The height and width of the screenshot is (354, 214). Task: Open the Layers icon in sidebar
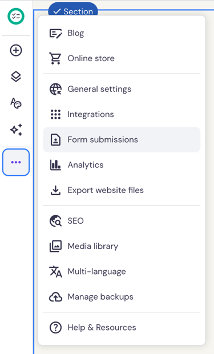(16, 77)
